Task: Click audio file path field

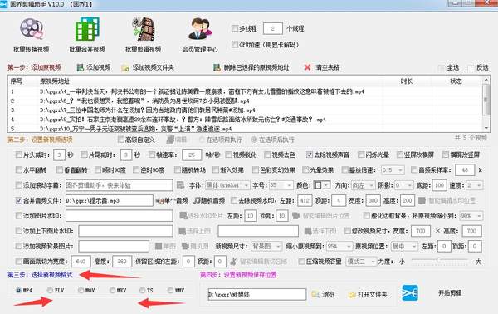Action: (110, 200)
